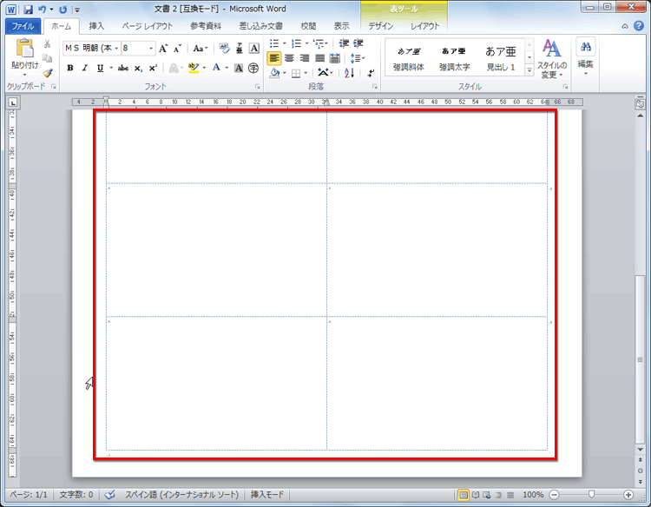This screenshot has width=651, height=507.
Task: Click the distributed alignment icon
Action: pos(335,58)
